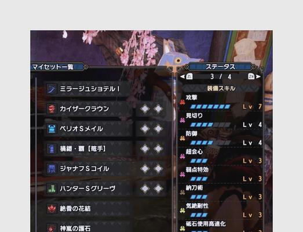This screenshot has height=232, width=303.
Task: Go to next status page with ZR arrow
Action: coord(254,77)
